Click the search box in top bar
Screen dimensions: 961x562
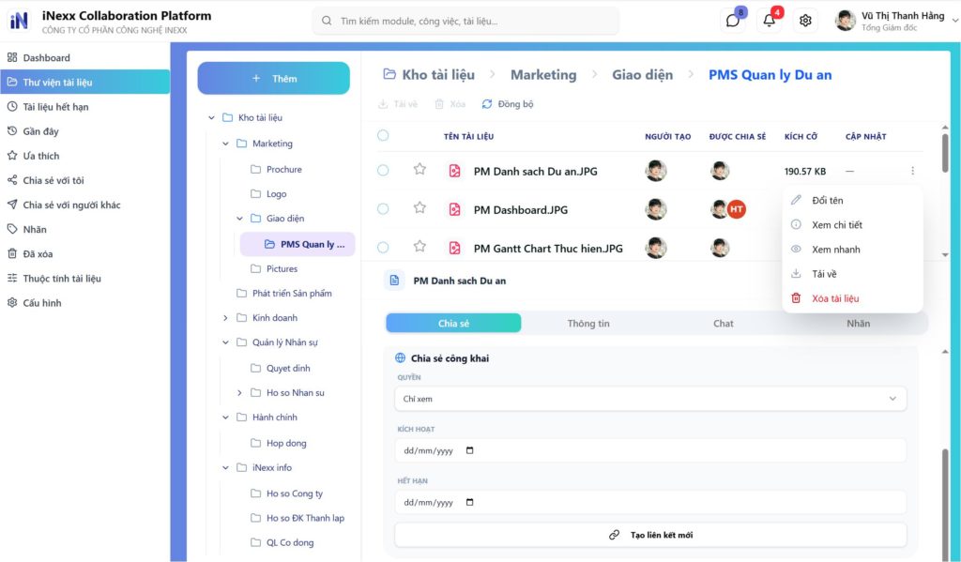pos(465,21)
